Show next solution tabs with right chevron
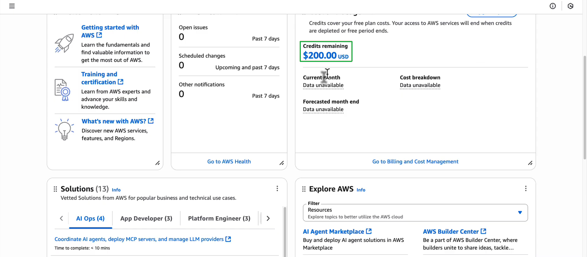Screen dimensions: 587x257 [x=268, y=219]
